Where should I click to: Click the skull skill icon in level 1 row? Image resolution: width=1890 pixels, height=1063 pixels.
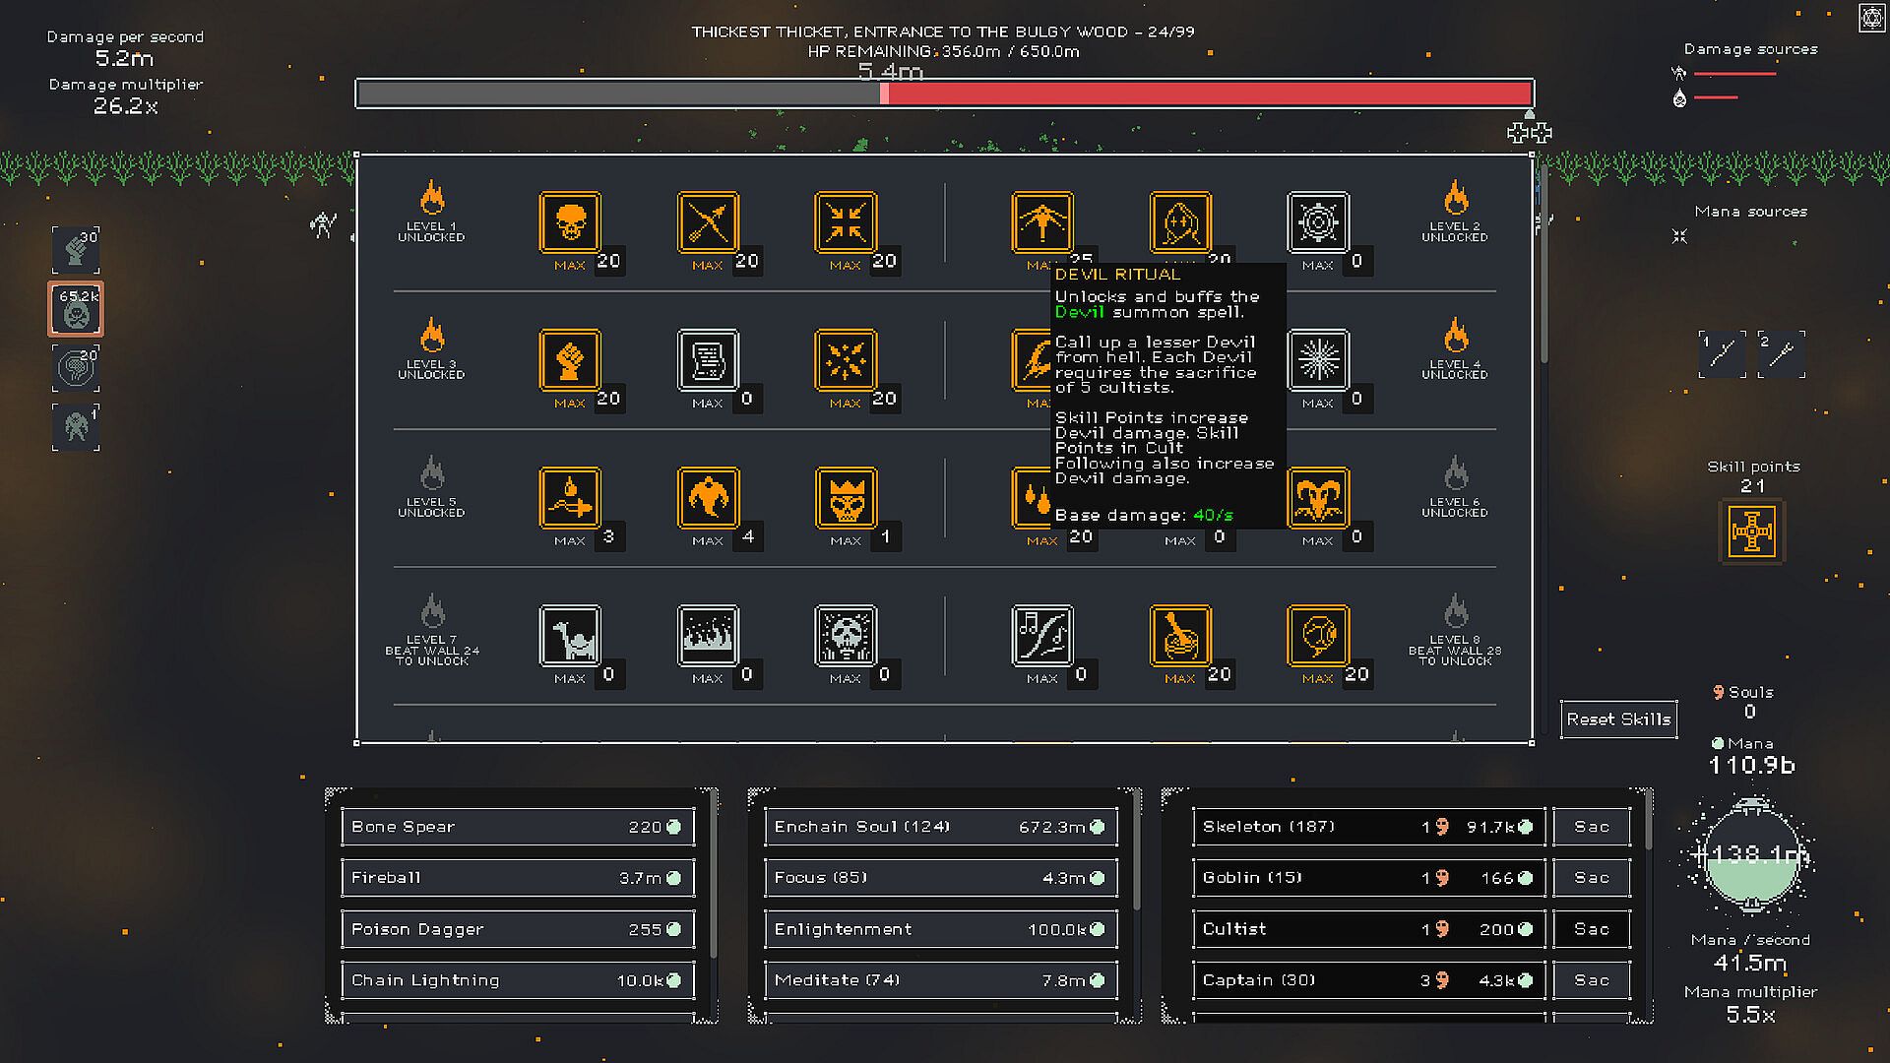pos(570,221)
